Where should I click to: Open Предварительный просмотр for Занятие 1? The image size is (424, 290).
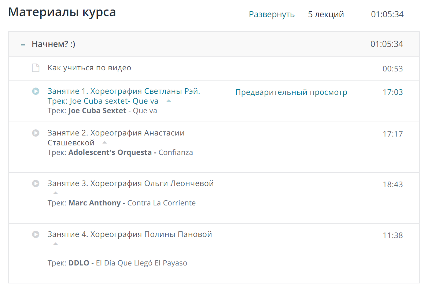(291, 92)
